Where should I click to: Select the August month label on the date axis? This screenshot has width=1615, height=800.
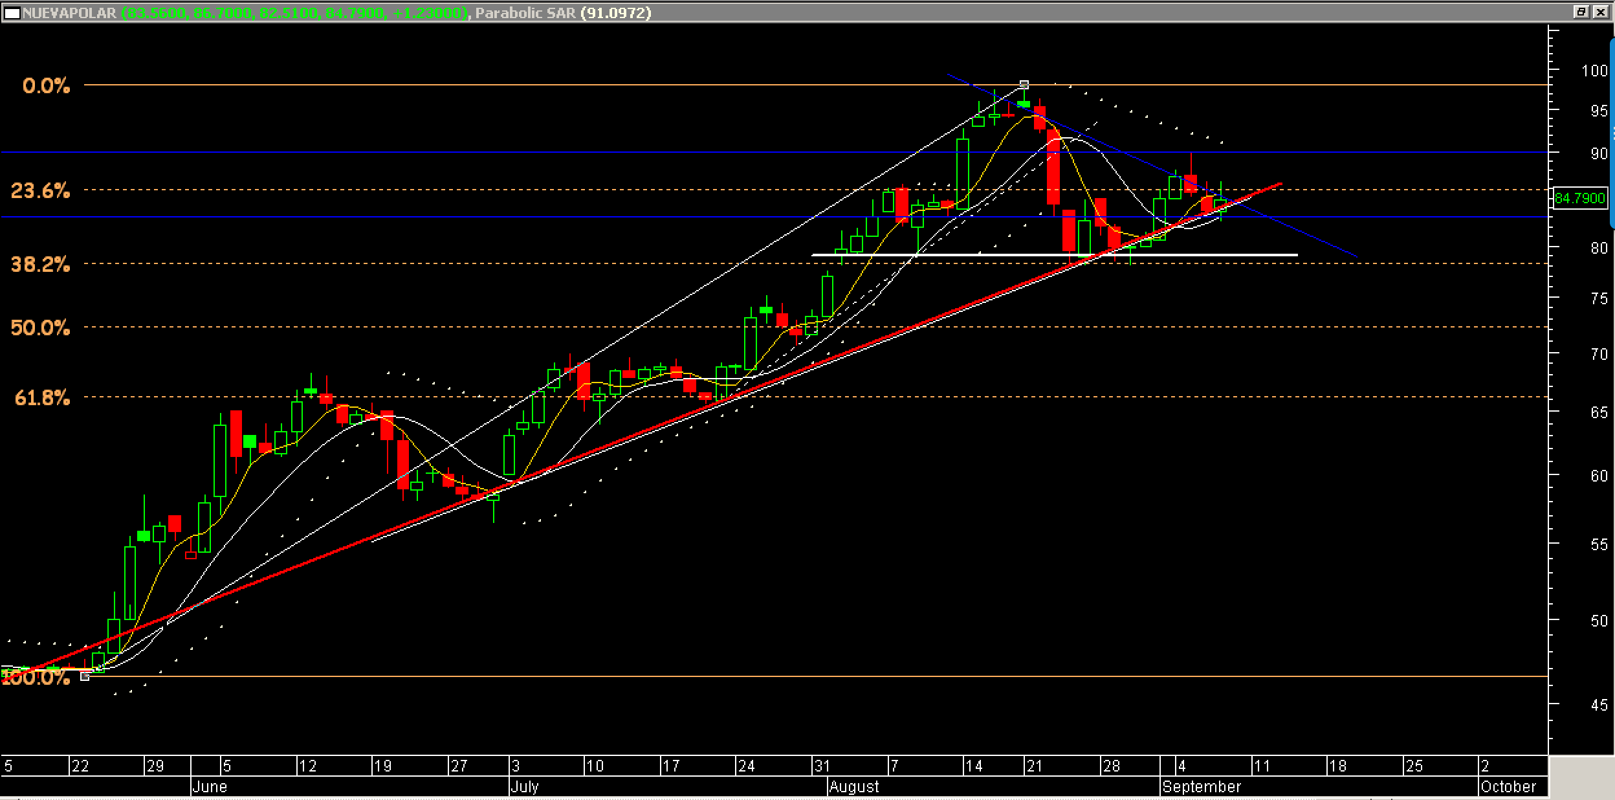(x=854, y=787)
